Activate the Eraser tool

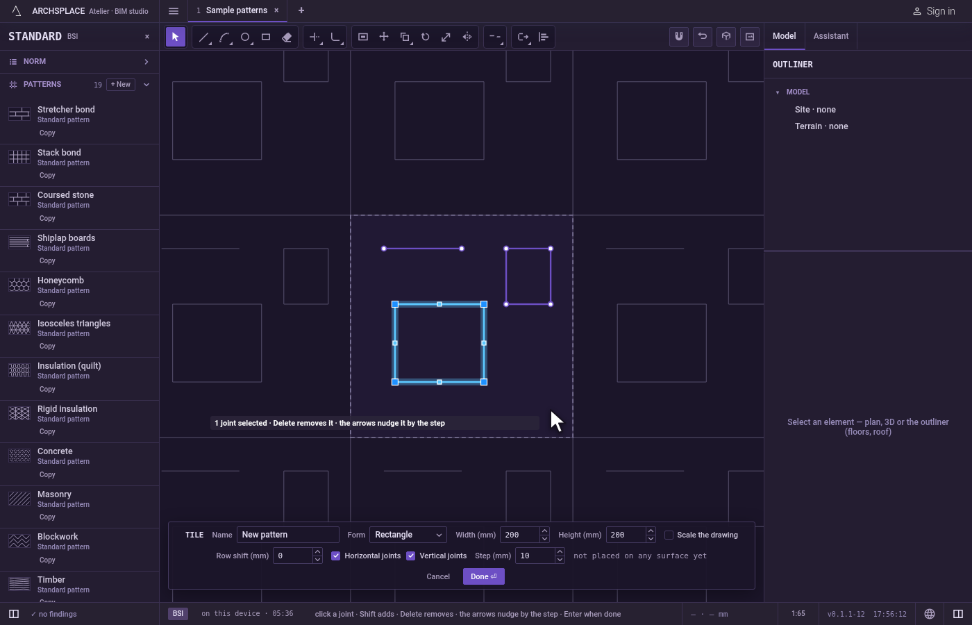[x=287, y=37]
